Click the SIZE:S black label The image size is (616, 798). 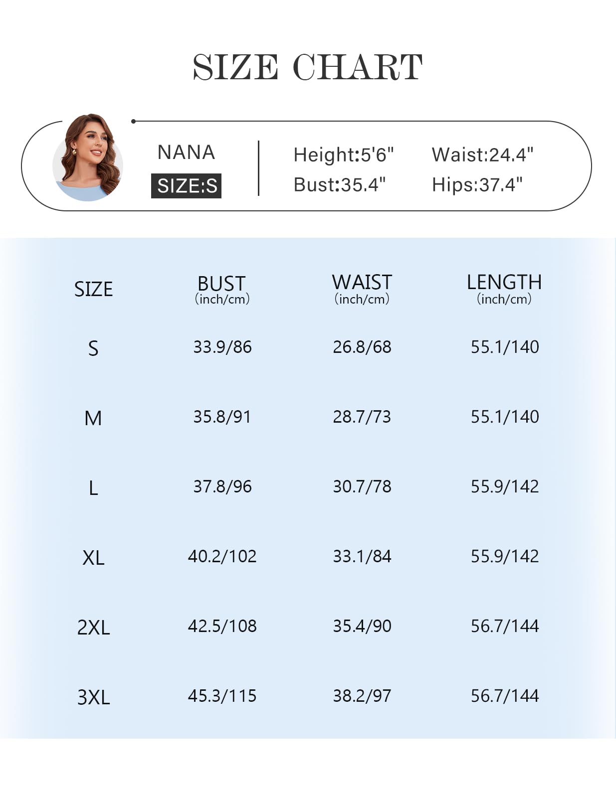click(x=186, y=186)
